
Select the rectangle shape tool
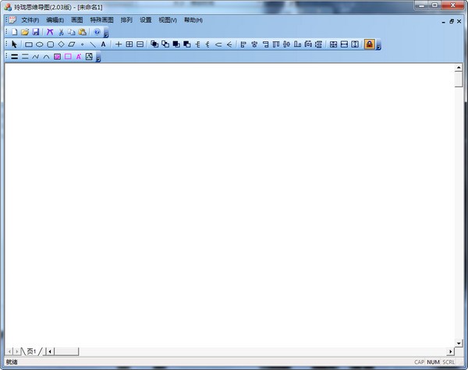(29, 44)
